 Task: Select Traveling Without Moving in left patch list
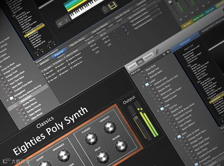30,91
